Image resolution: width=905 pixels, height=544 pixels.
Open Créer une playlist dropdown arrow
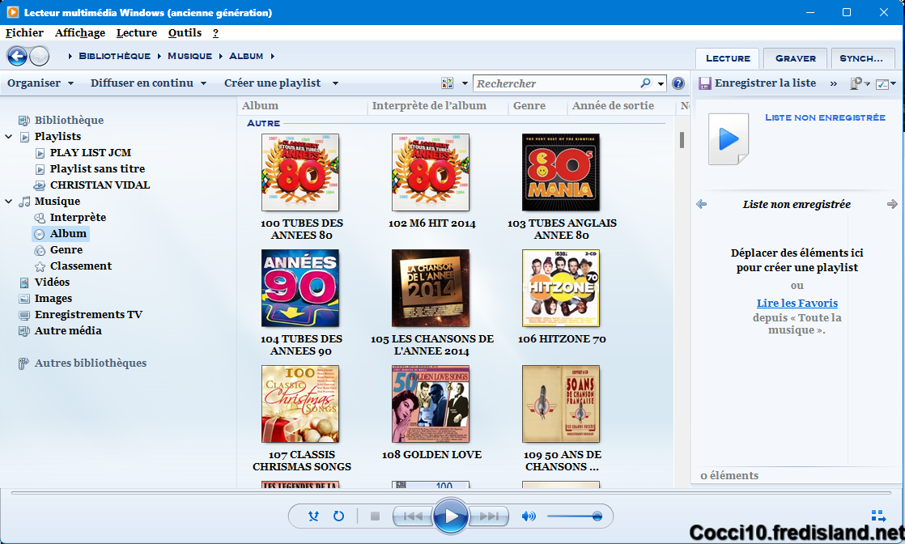(335, 83)
